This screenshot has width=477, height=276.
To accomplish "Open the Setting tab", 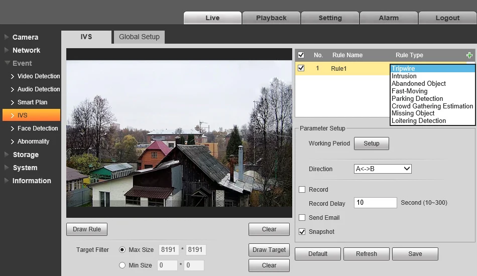I will (330, 18).
